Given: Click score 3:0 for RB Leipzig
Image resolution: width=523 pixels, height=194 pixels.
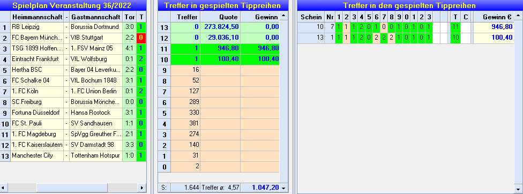Looking at the screenshot, I should (x=130, y=27).
